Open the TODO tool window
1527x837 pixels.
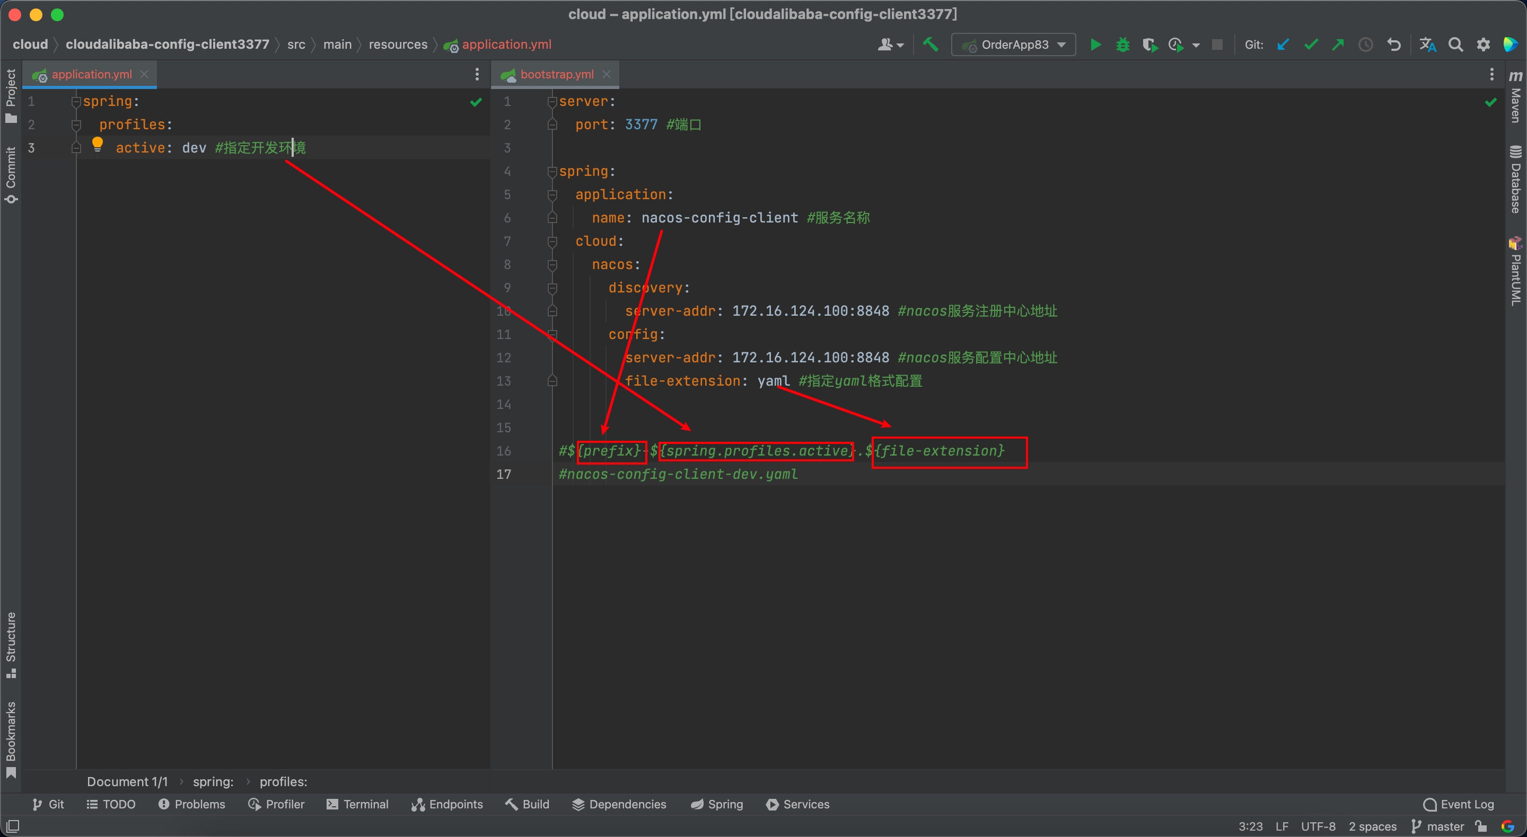pos(111,804)
